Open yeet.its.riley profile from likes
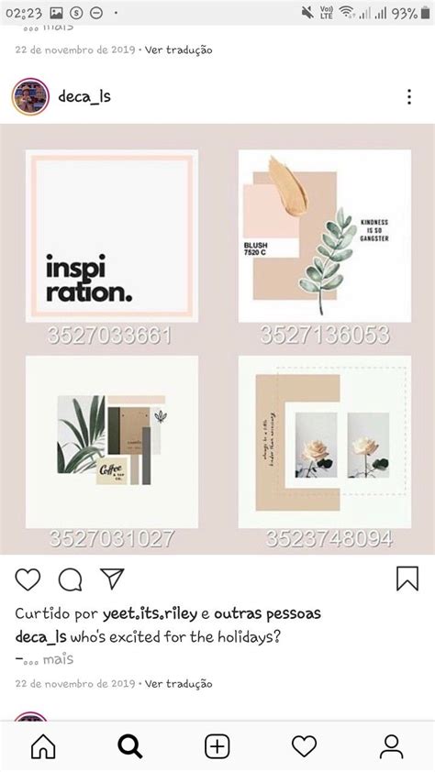The width and height of the screenshot is (435, 772). pos(150,613)
